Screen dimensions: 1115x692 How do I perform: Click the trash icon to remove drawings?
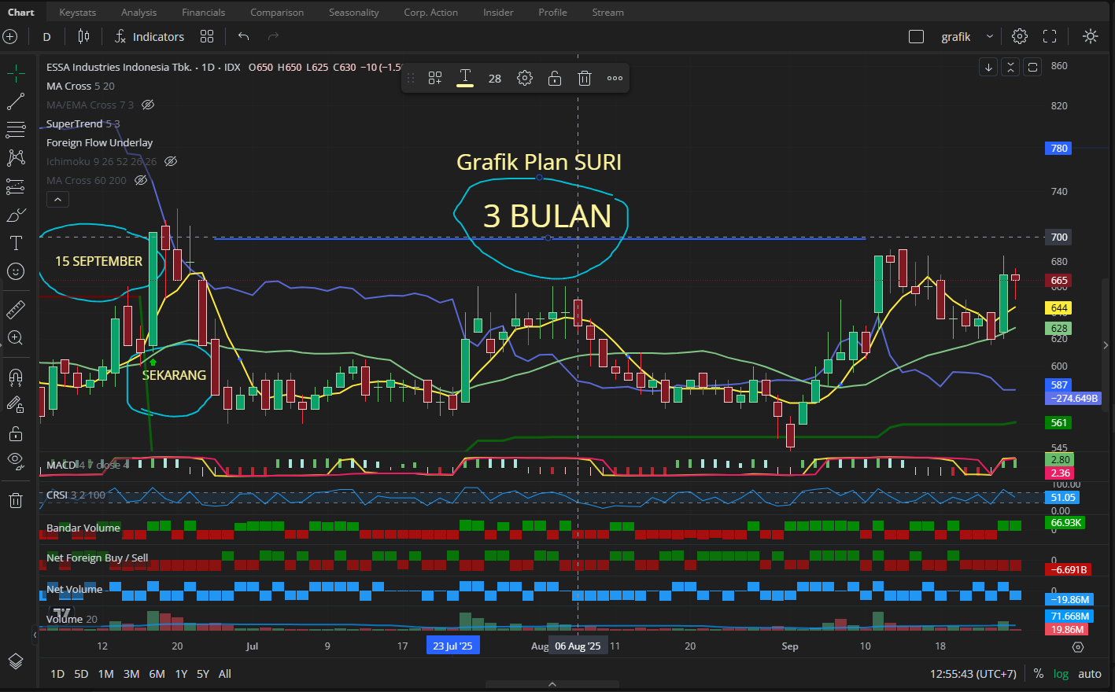click(16, 499)
